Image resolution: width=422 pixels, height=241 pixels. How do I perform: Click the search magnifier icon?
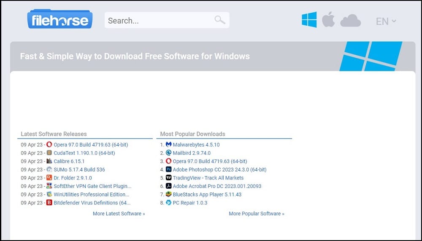click(x=220, y=20)
